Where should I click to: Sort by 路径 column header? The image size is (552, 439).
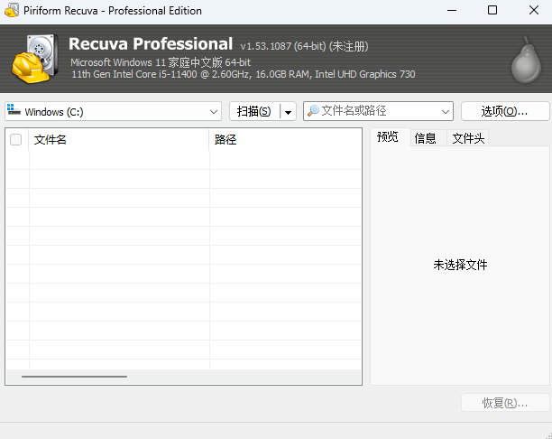point(285,140)
